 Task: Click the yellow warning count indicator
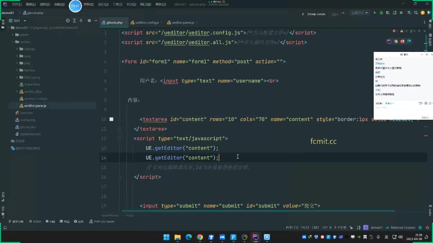(x=404, y=31)
